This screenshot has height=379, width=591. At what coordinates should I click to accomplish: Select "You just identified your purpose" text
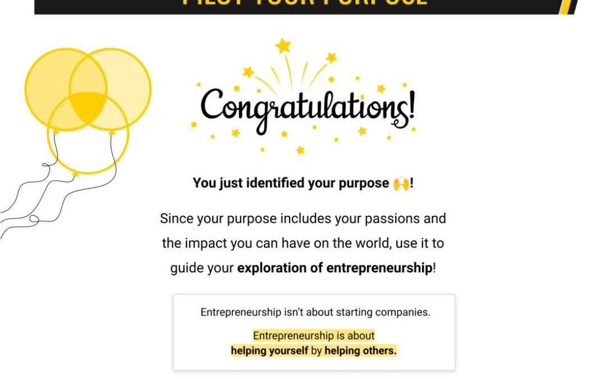291,184
